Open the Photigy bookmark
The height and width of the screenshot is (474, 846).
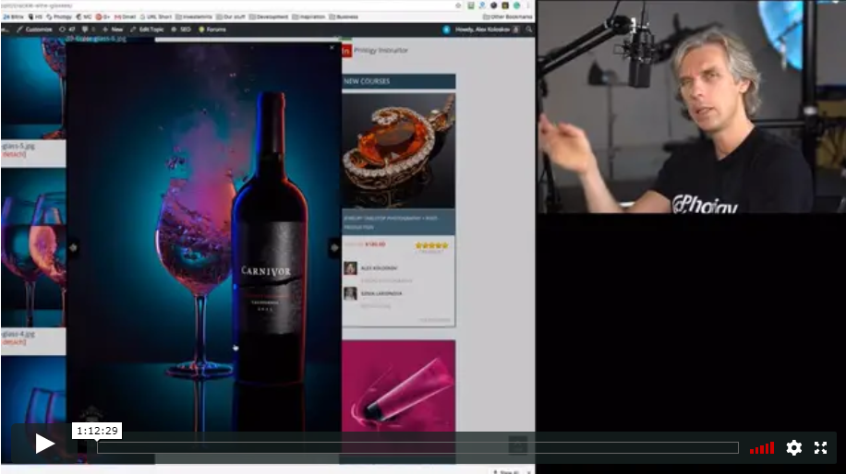59,17
